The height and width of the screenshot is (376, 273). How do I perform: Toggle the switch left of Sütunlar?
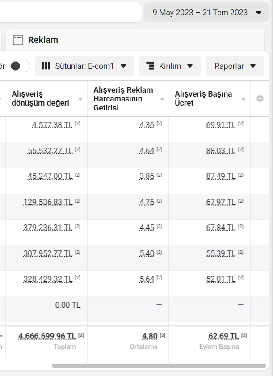coord(20,66)
